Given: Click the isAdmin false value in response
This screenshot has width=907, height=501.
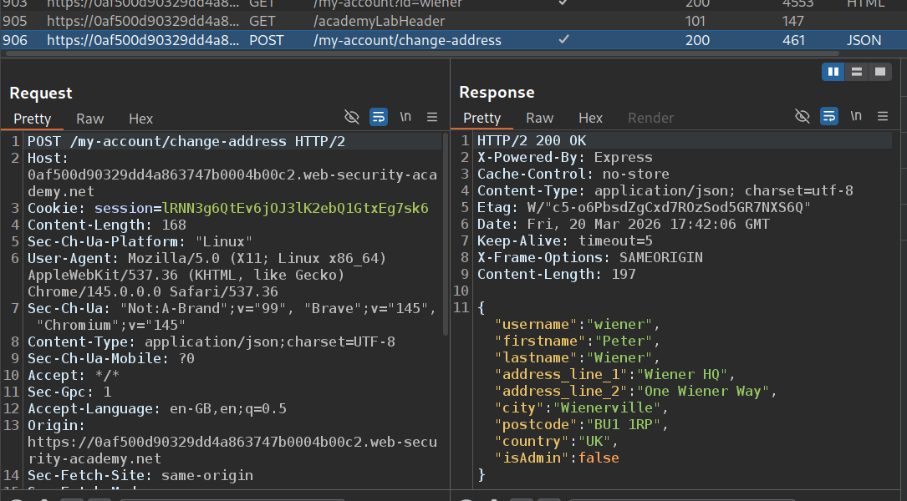Looking at the screenshot, I should pyautogui.click(x=599, y=458).
